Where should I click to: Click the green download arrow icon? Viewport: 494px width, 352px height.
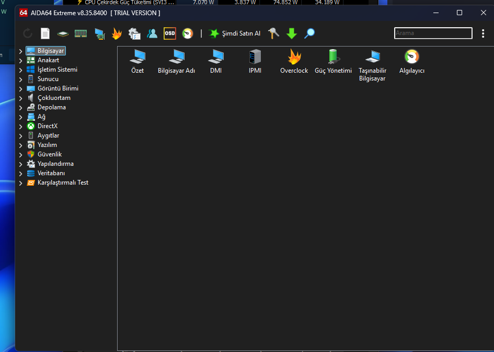[291, 33]
